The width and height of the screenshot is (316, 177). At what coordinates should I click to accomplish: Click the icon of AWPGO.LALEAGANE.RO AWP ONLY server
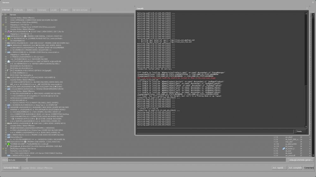coord(9,123)
